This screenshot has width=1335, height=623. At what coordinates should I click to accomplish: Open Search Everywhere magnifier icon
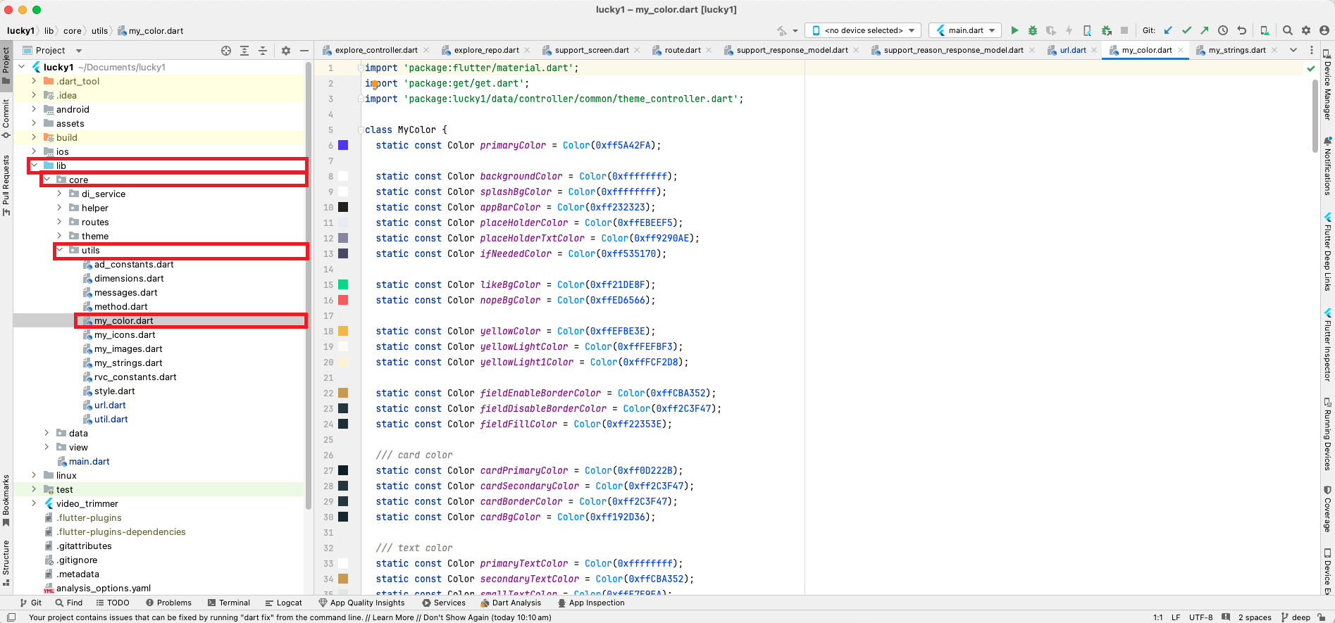1287,30
